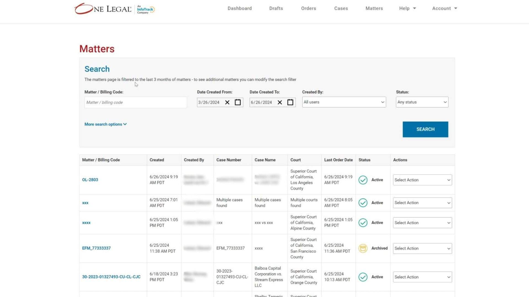Screen dimensions: 529x297
Task: Open matter OL-2803
Action: pos(90,180)
